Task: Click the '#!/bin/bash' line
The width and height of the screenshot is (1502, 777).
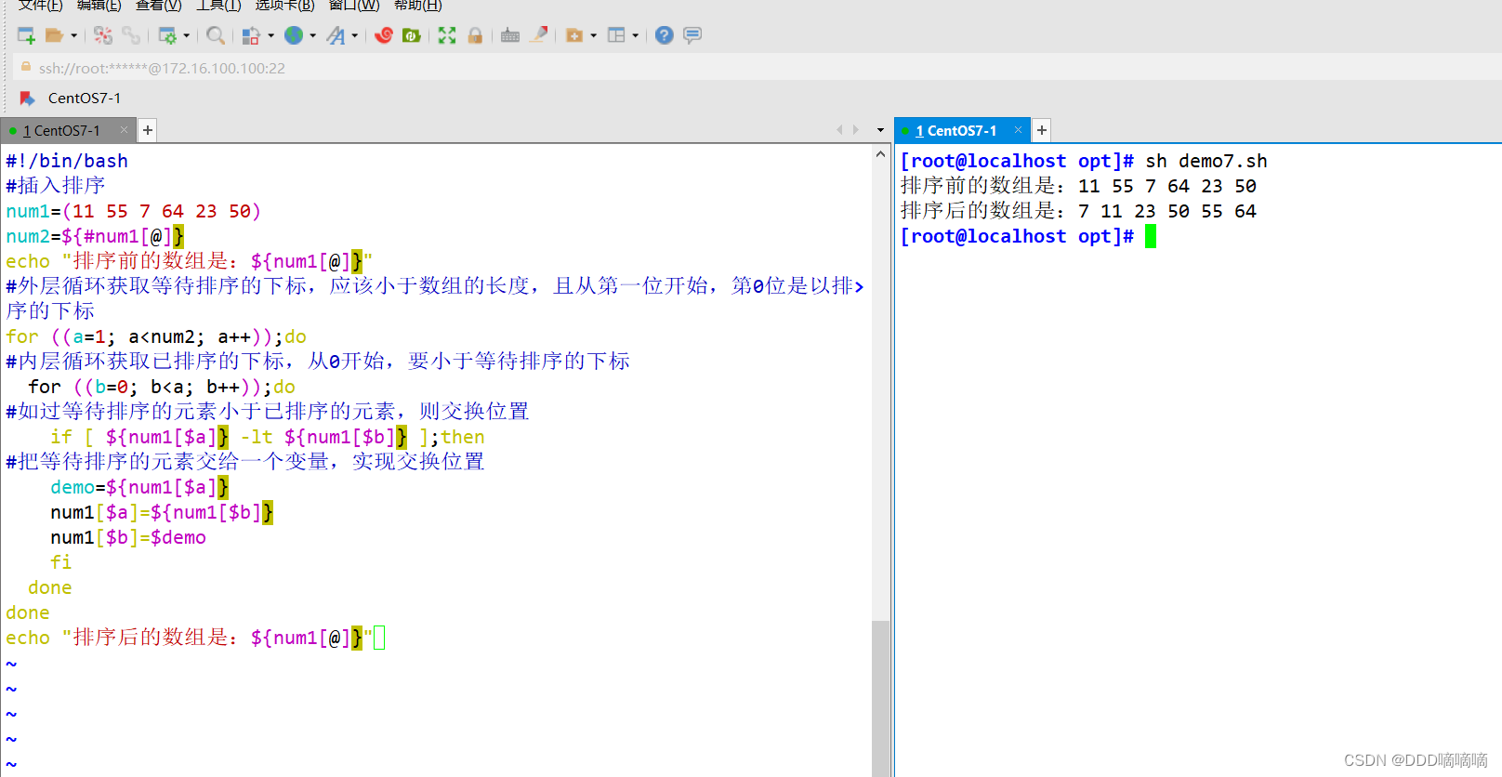Action: pyautogui.click(x=67, y=161)
